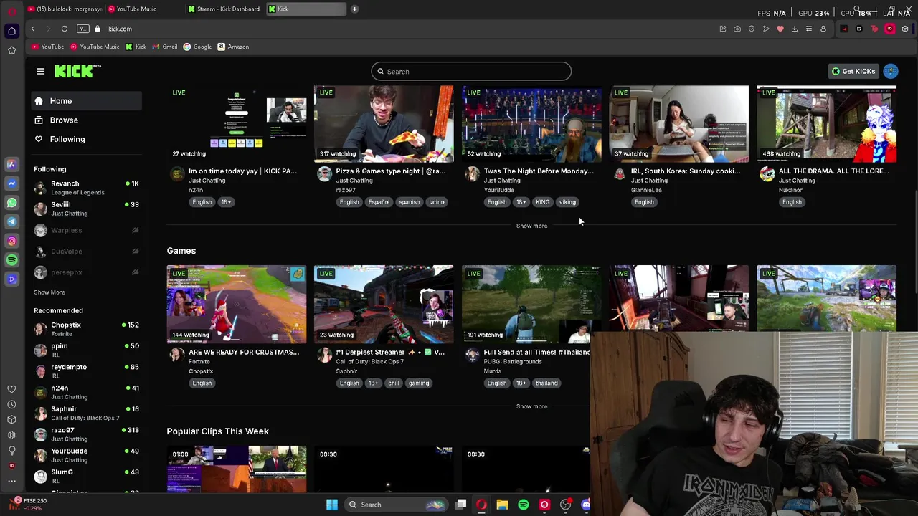Open Easy Setup sliders icon in toolbar
Viewport: 918px width, 516px height.
(809, 29)
